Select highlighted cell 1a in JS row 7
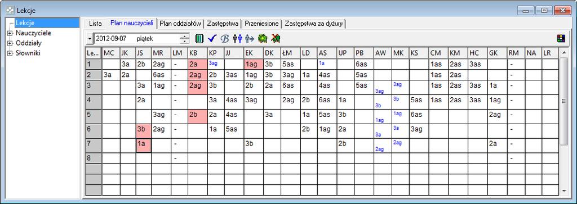577x204 pixels. [144, 146]
